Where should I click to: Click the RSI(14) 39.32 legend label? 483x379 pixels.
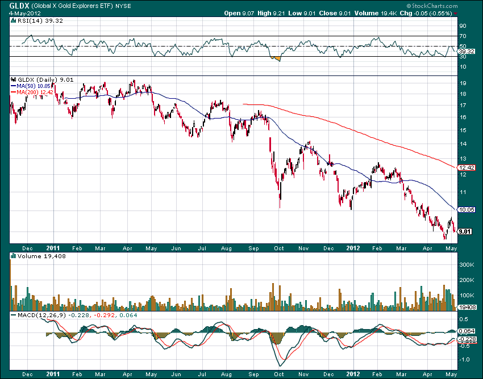[40, 20]
